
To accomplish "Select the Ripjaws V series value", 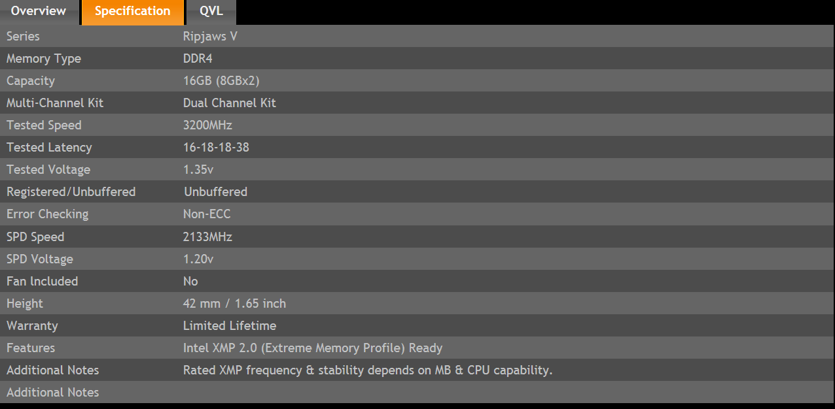I will click(210, 37).
